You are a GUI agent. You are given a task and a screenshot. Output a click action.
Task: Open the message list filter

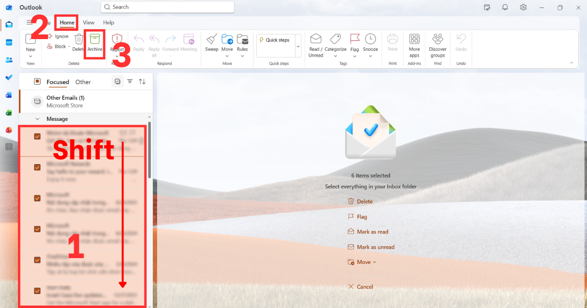click(129, 81)
